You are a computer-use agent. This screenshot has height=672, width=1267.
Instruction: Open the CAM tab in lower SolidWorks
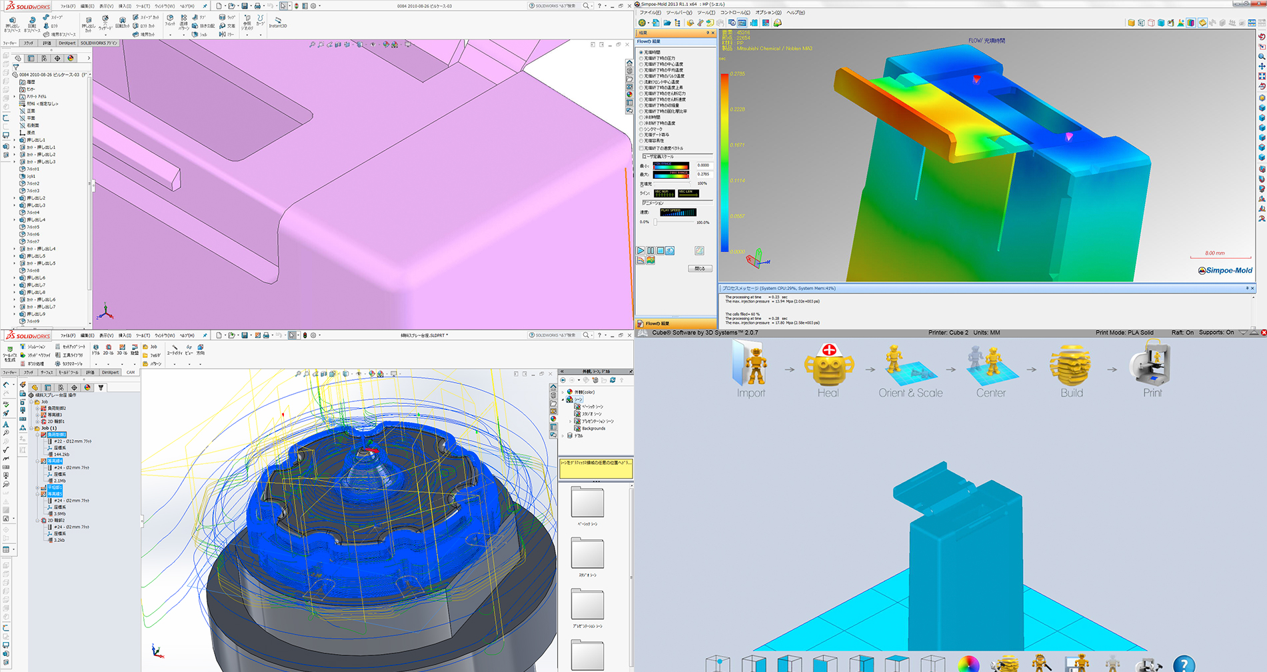pos(131,373)
